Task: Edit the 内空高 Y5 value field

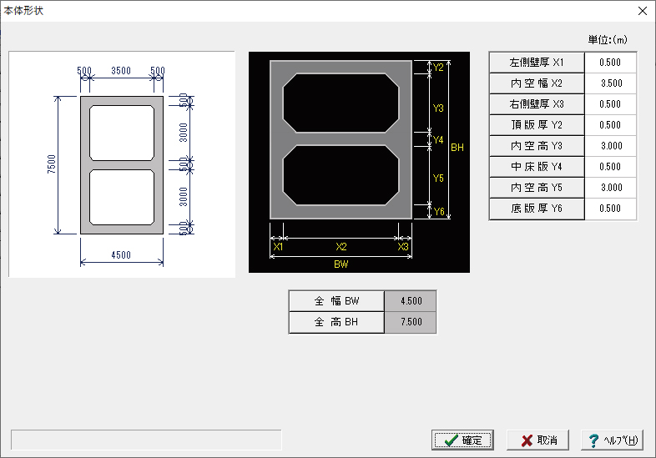Action: point(610,188)
